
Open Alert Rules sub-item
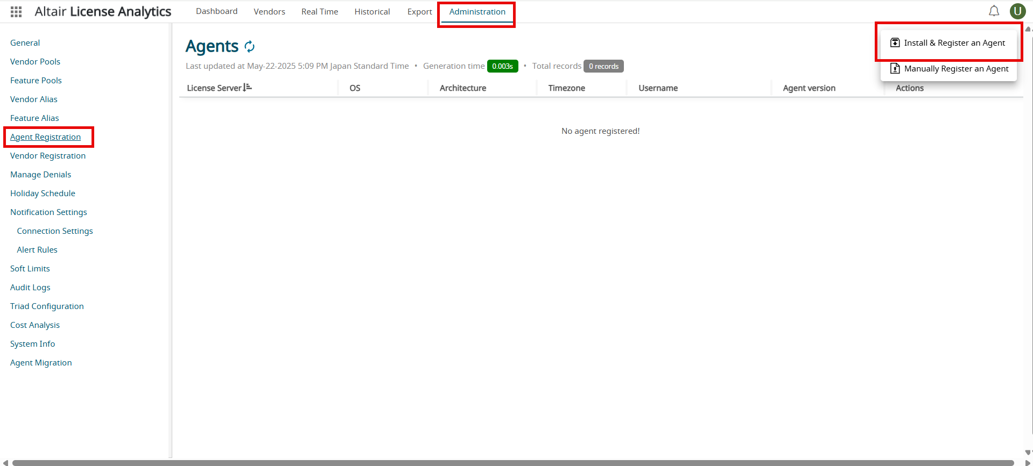37,249
